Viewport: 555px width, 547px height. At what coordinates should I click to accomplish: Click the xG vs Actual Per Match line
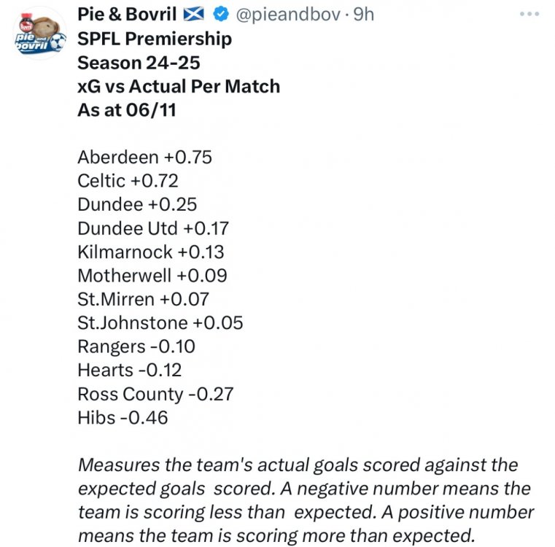[x=179, y=86]
